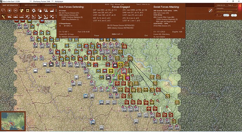242x132 pixels.
Task: Select the air recon mode icon (F5)
Action: pyautogui.click(x=27, y=17)
